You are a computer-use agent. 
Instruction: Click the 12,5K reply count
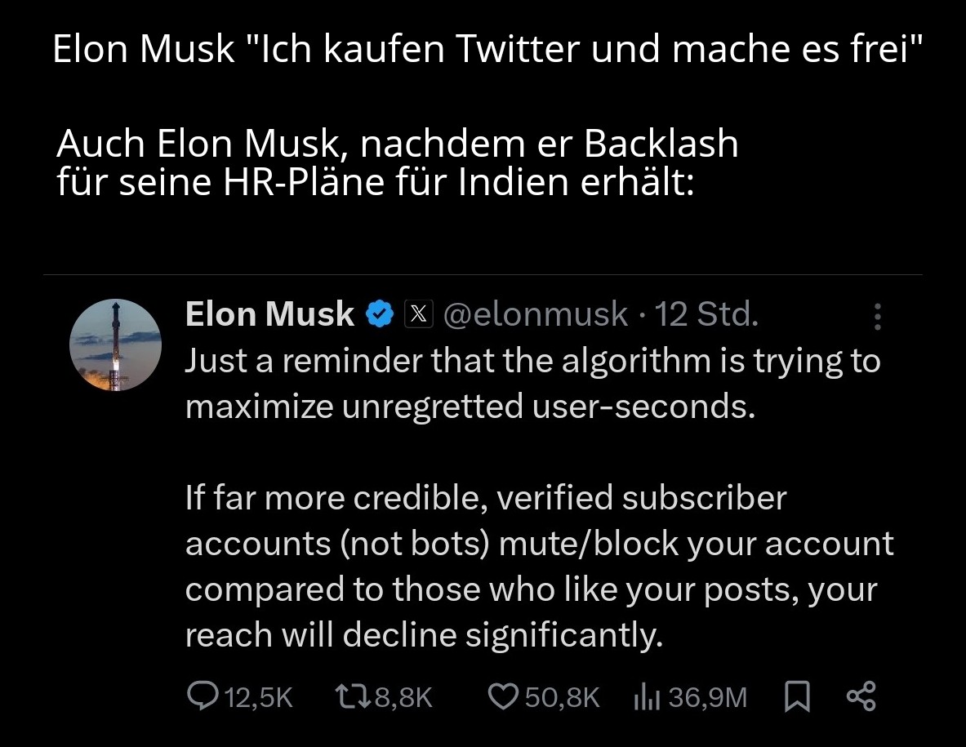click(258, 697)
